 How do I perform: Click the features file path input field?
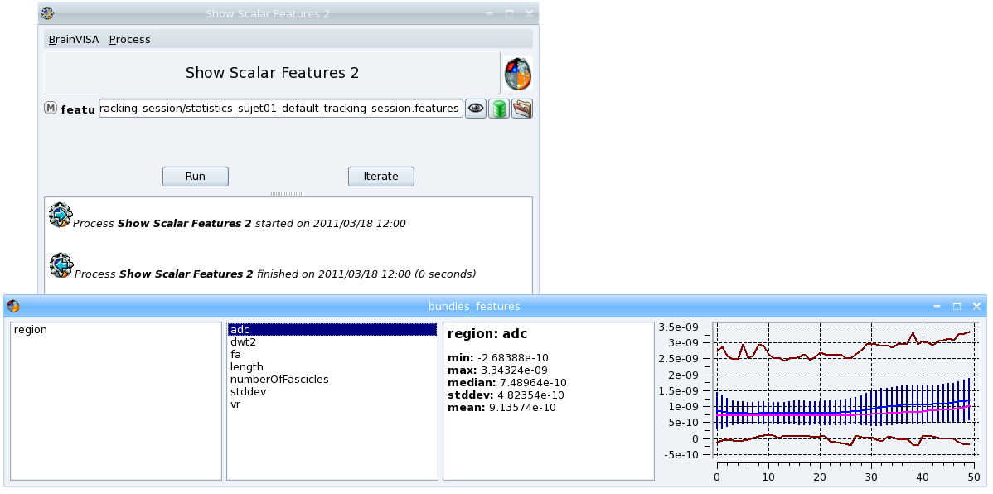pyautogui.click(x=279, y=108)
